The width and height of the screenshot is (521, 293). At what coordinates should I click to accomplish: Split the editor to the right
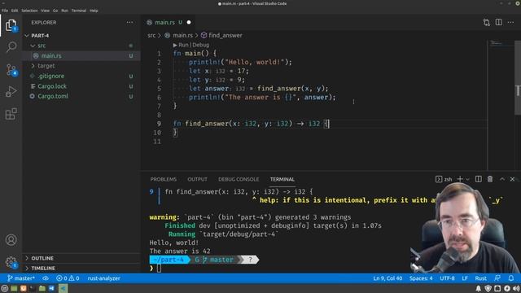(499, 22)
